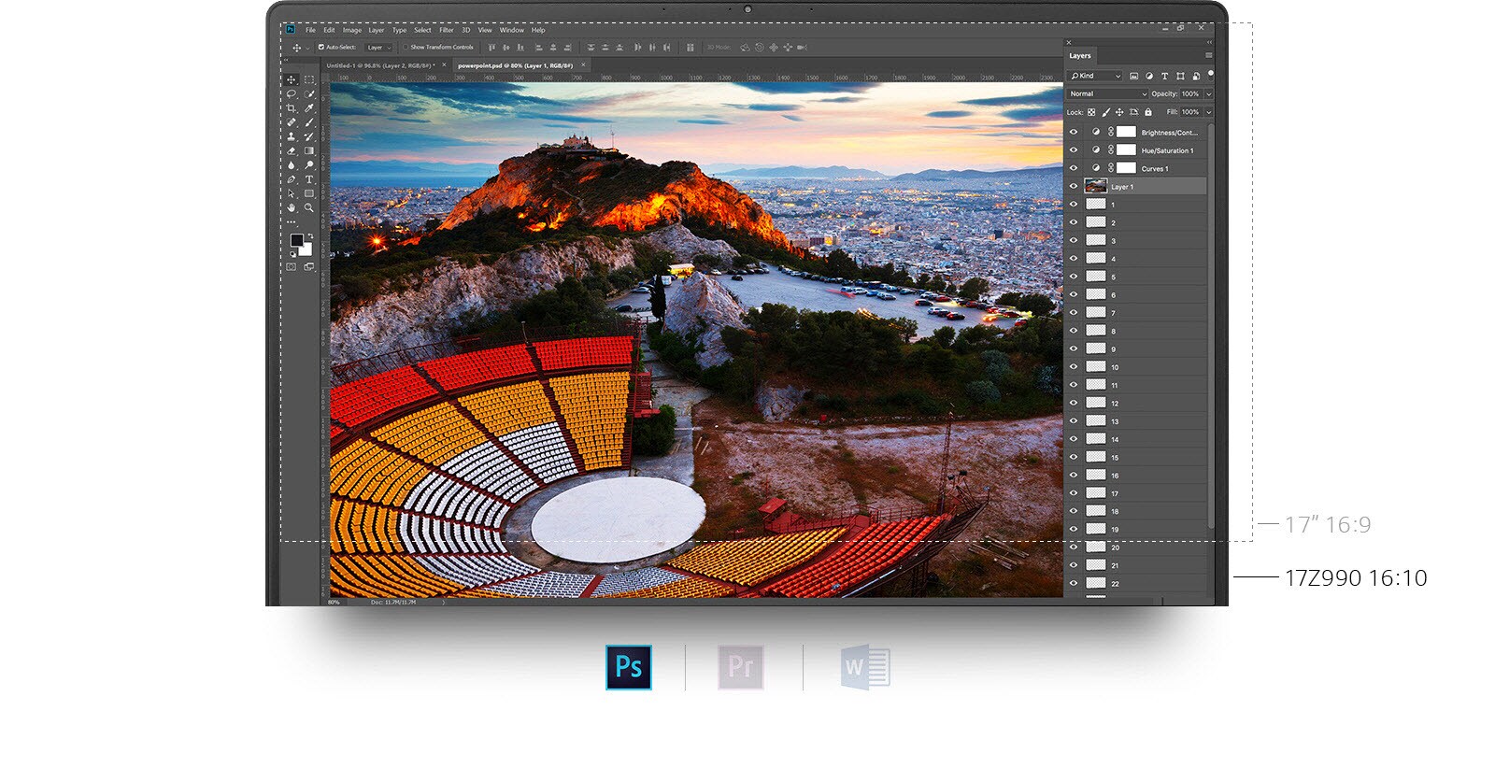Image resolution: width=1495 pixels, height=782 pixels.
Task: Click the Lock transparent pixels icon
Action: [1091, 112]
